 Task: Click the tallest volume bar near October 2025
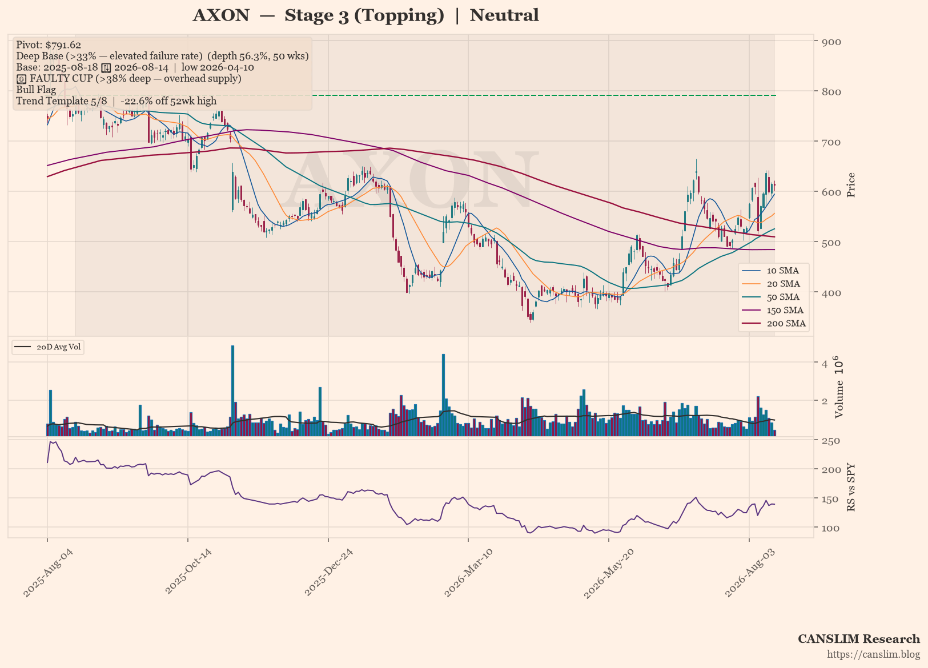click(x=232, y=391)
